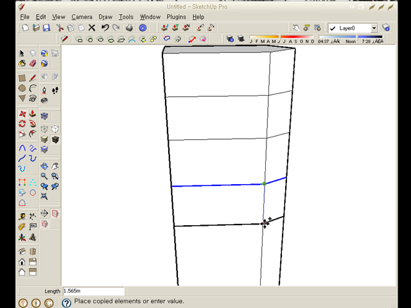
Task: Select the arrow Select tool
Action: tap(22, 53)
